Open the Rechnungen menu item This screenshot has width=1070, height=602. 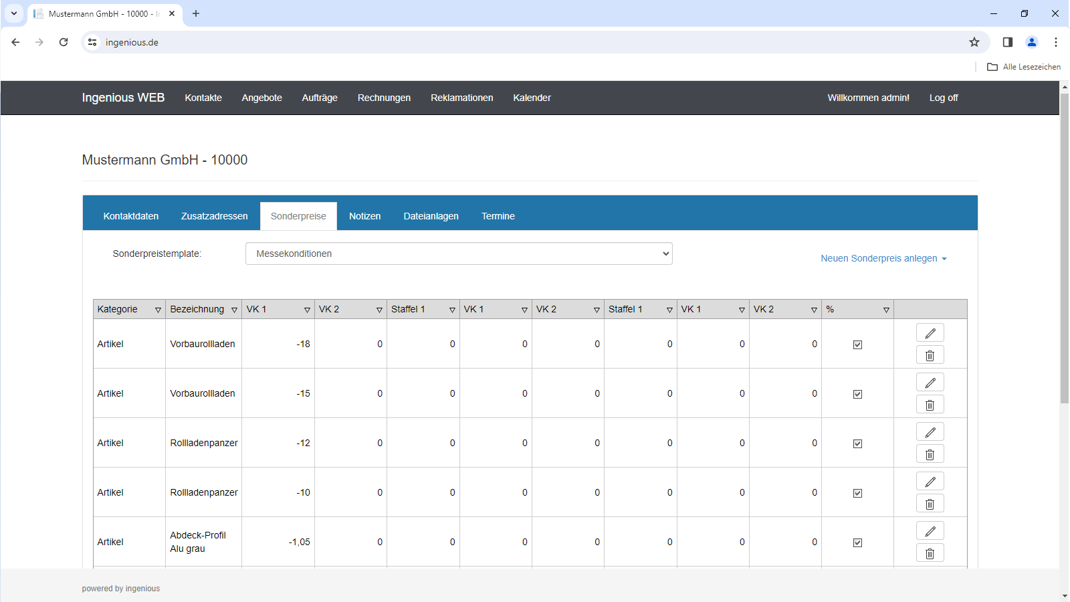384,98
